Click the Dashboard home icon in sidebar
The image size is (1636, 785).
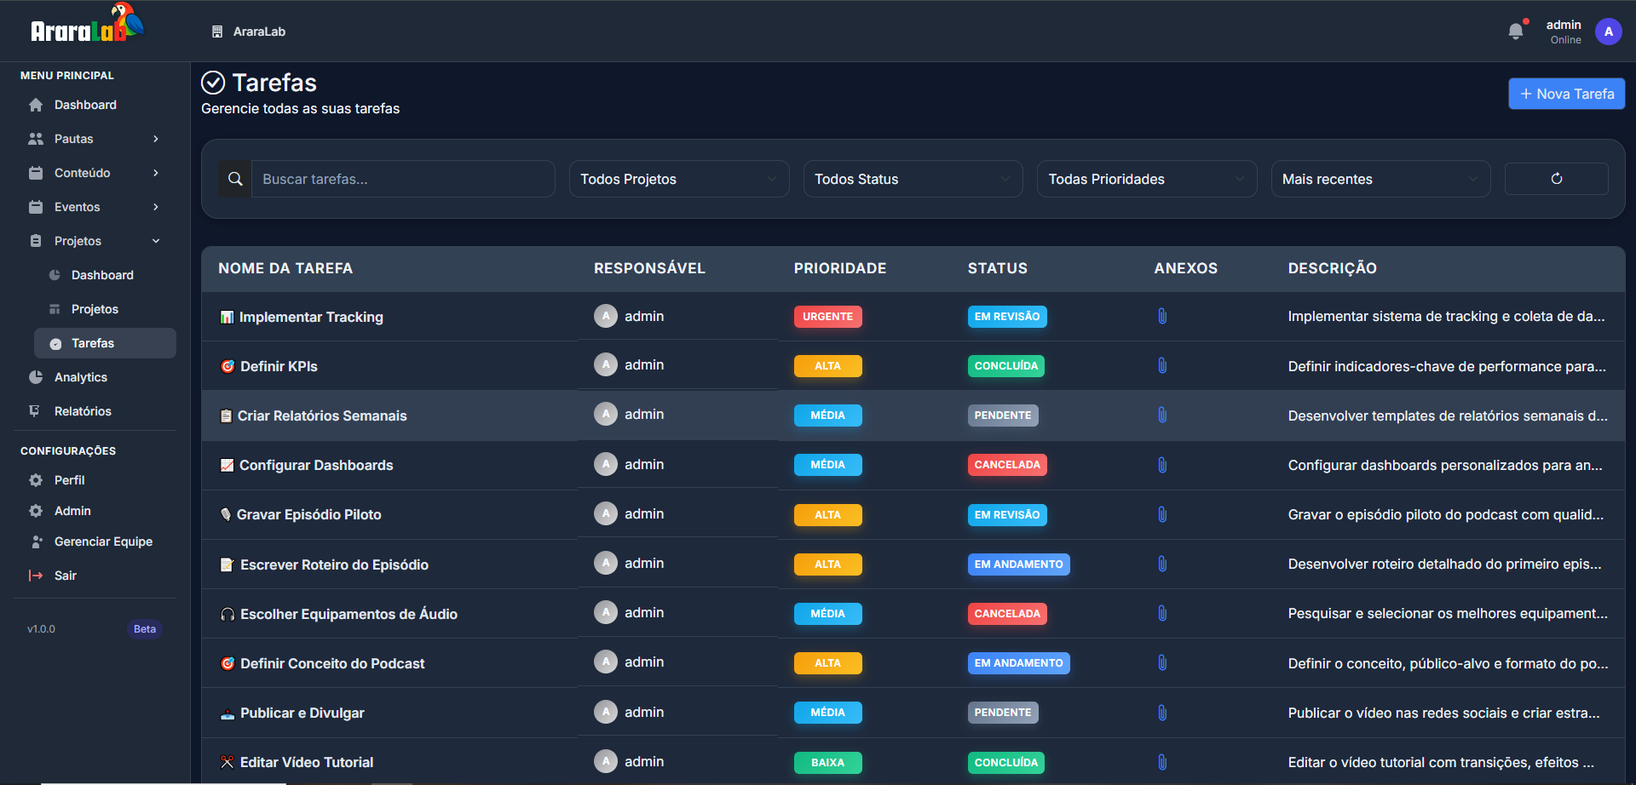pos(36,105)
